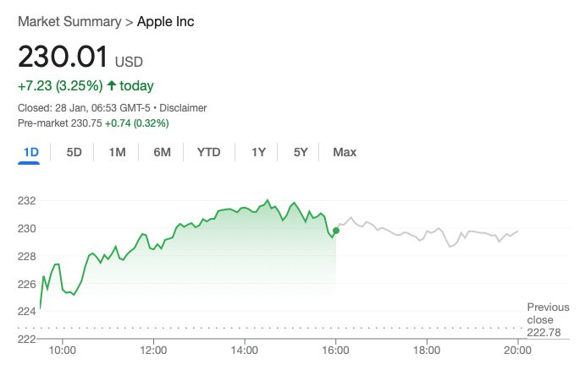
Task: Open the 1Y chart tab
Action: click(258, 152)
